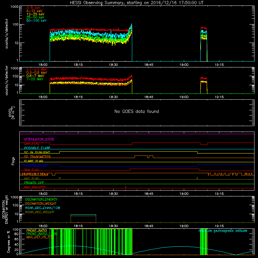Click the 'Degrees or %' axis label
This screenshot has height=258, width=258.
(x=8, y=242)
